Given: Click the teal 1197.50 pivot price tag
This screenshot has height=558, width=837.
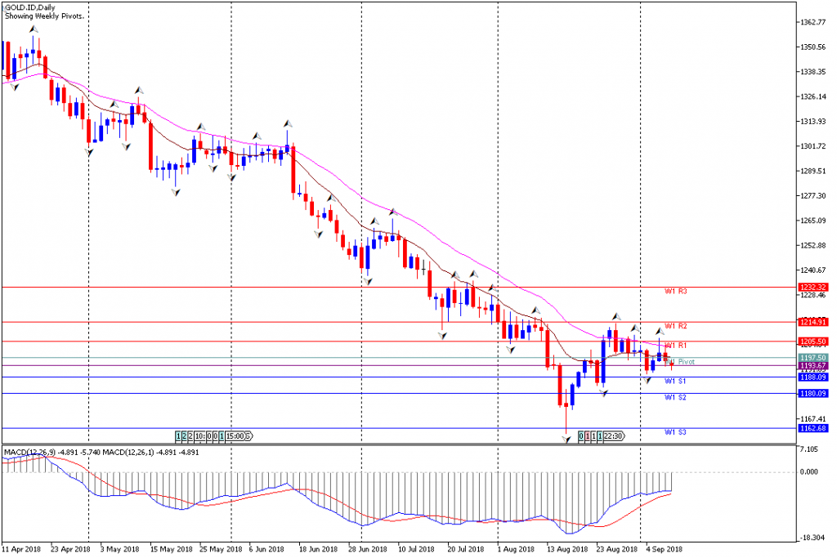Looking at the screenshot, I should (x=812, y=357).
